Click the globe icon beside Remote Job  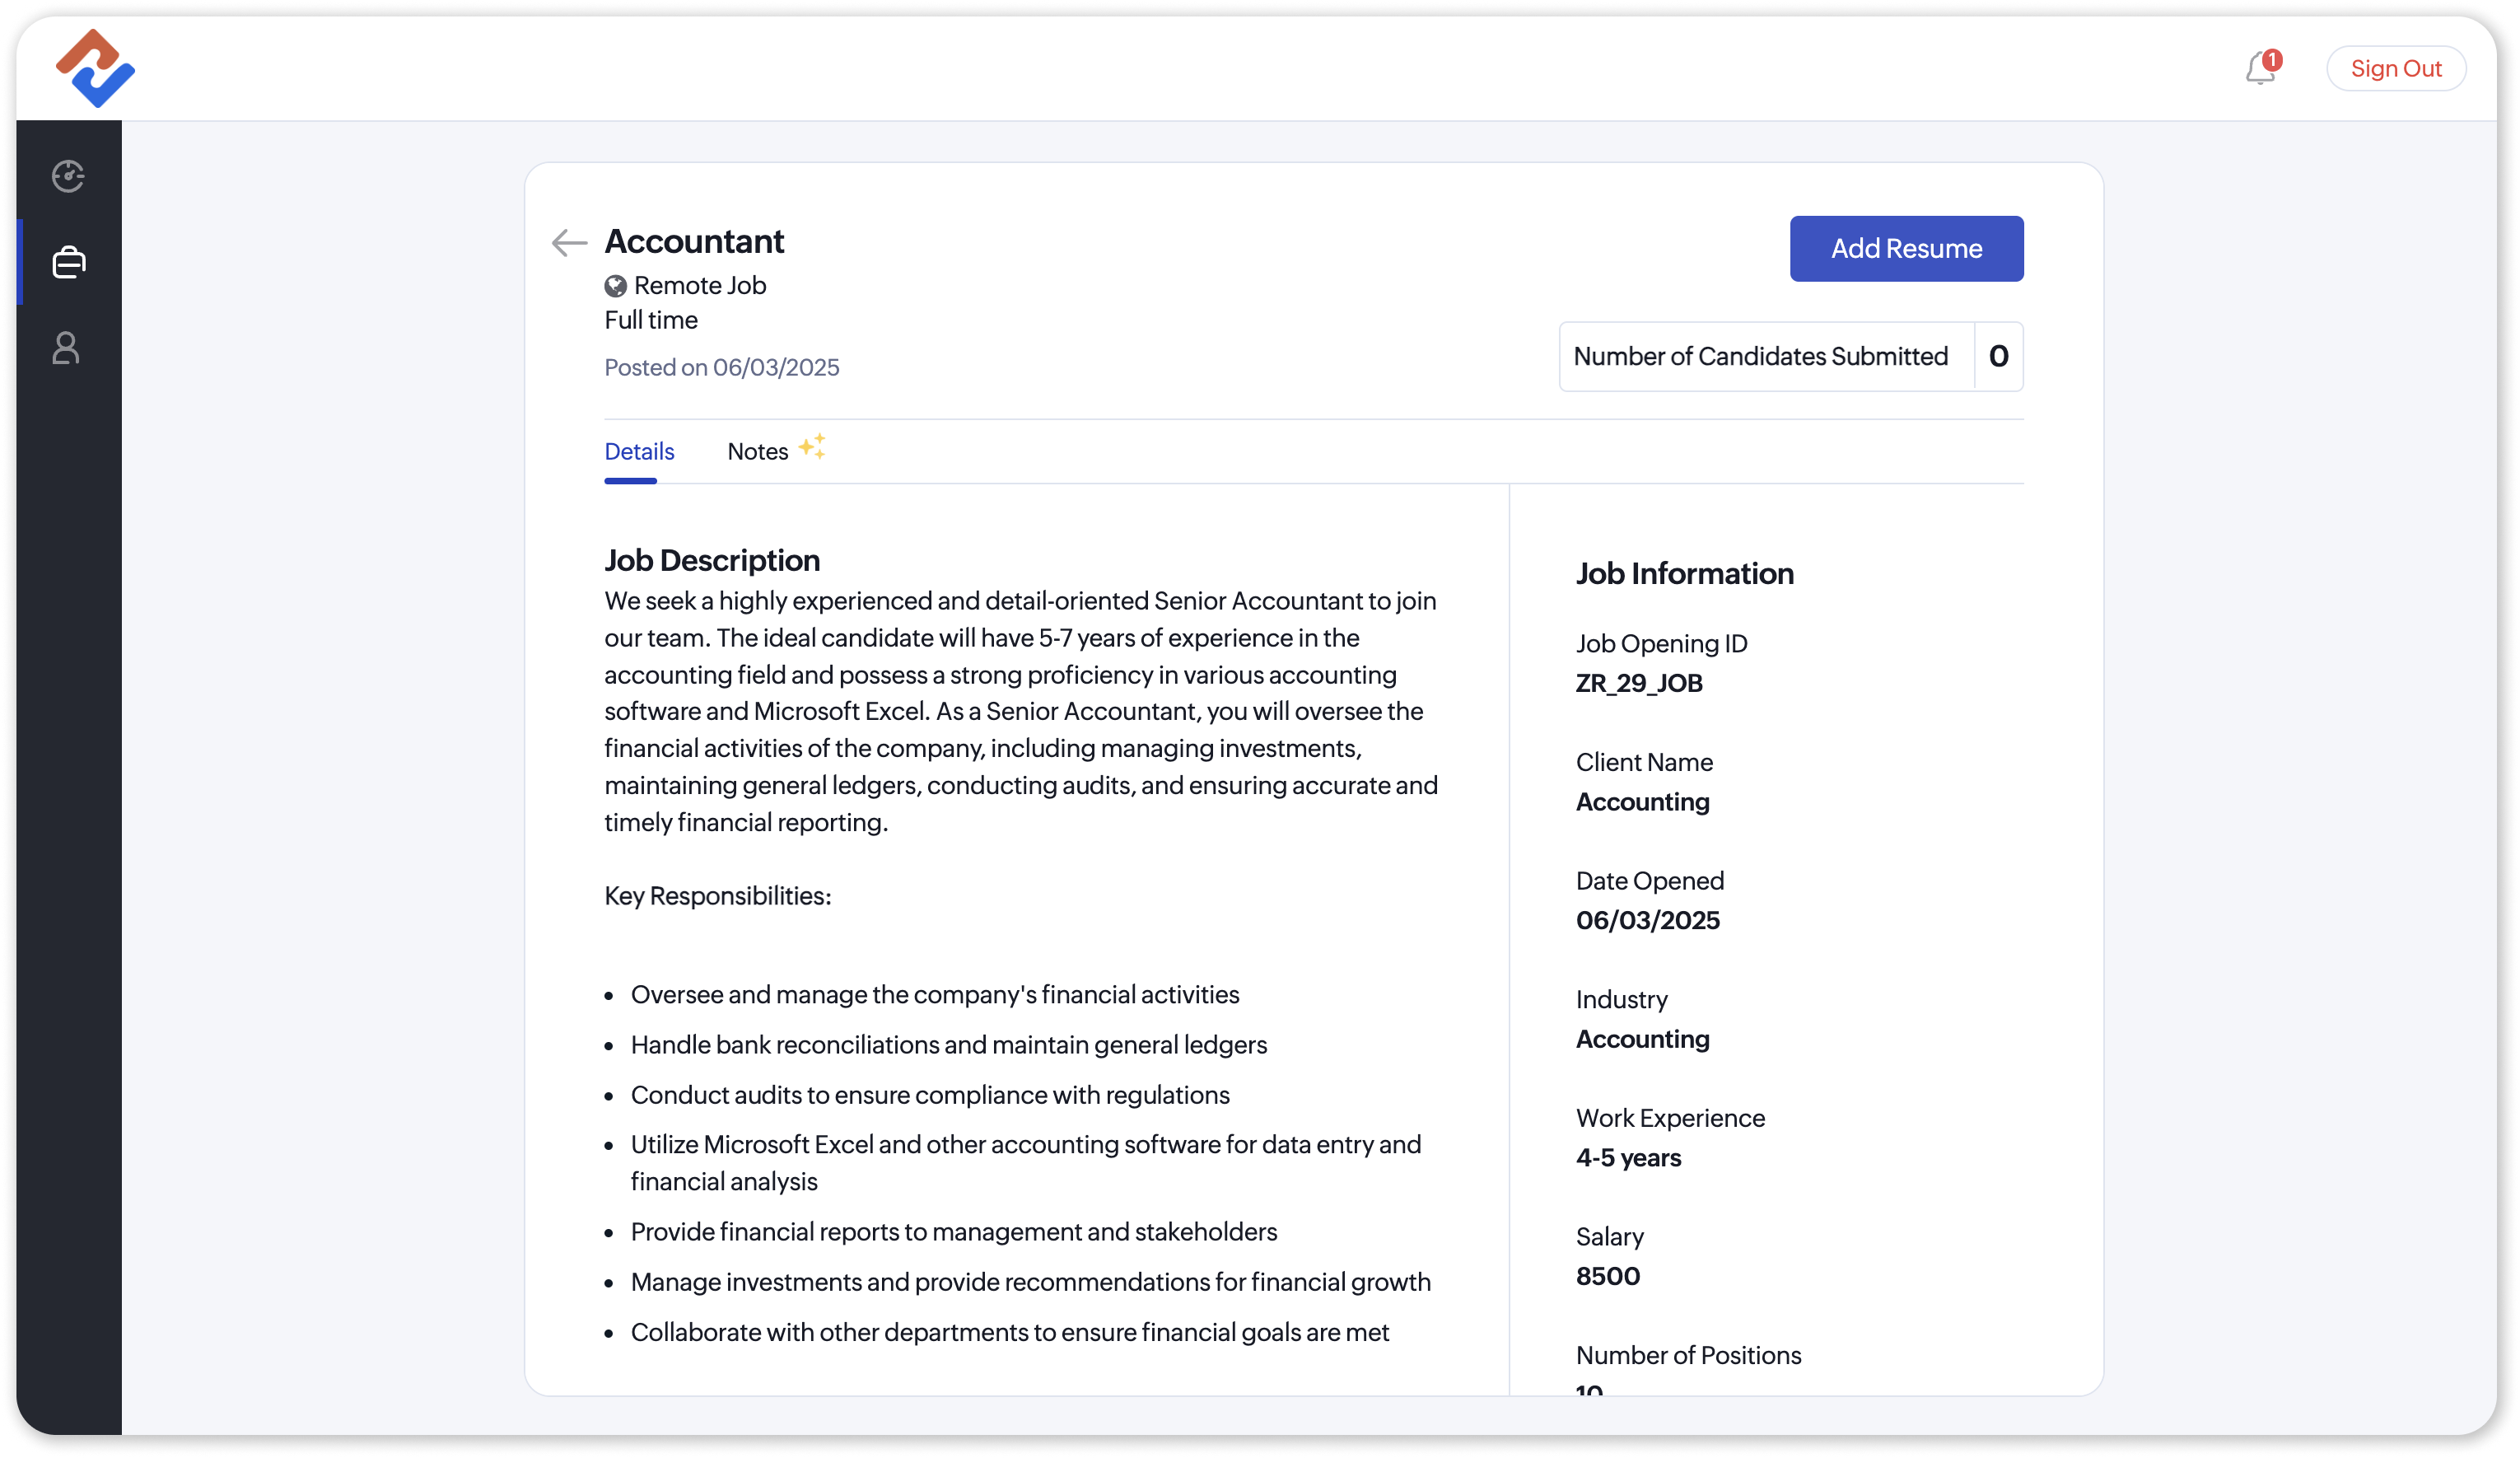[x=615, y=286]
